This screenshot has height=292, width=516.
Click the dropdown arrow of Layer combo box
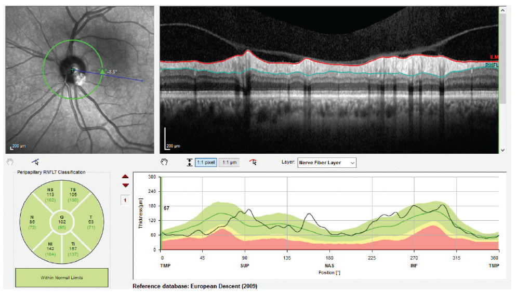[x=352, y=163]
